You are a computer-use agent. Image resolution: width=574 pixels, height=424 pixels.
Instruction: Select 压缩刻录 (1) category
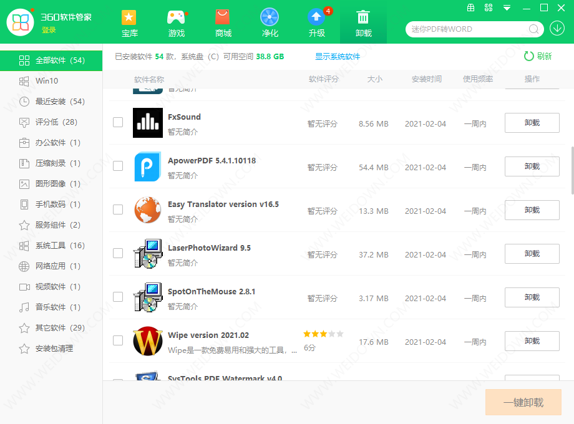point(51,163)
